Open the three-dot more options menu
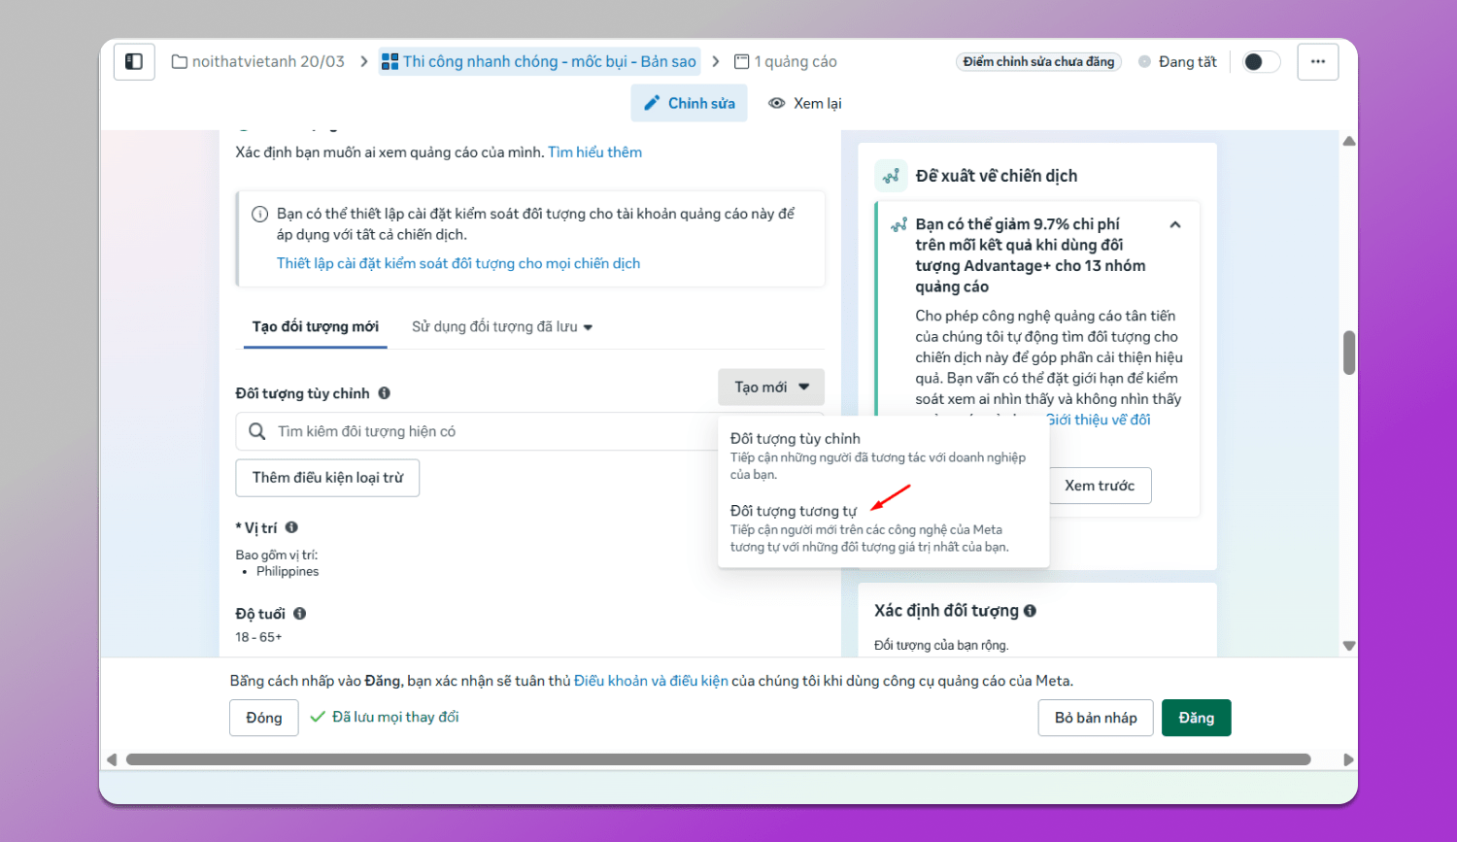This screenshot has width=1457, height=842. coord(1317,62)
